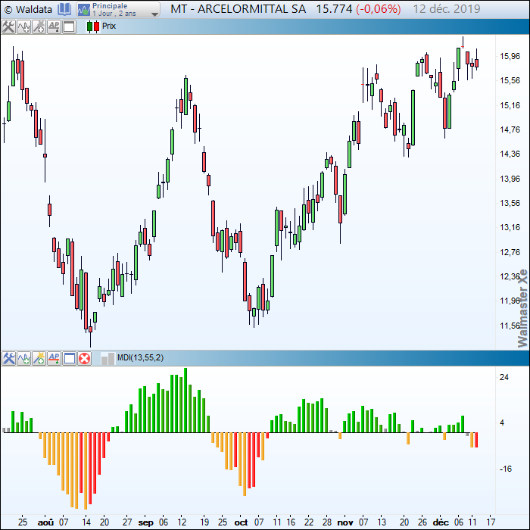Close the MDI indicator panel
The width and height of the screenshot is (530, 530).
coord(85,358)
